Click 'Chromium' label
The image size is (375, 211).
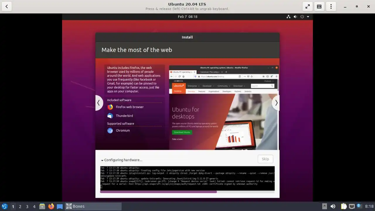pyautogui.click(x=123, y=130)
